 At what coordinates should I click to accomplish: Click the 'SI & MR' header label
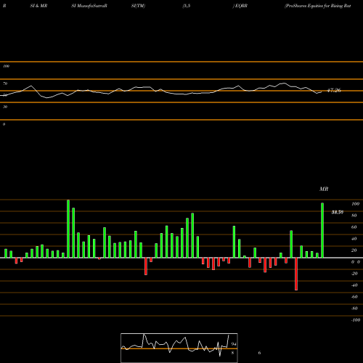pyautogui.click(x=38, y=6)
